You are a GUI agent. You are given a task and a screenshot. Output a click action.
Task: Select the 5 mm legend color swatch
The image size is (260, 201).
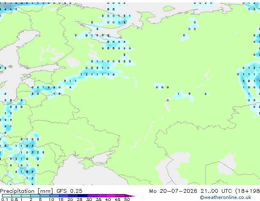pos(45,196)
